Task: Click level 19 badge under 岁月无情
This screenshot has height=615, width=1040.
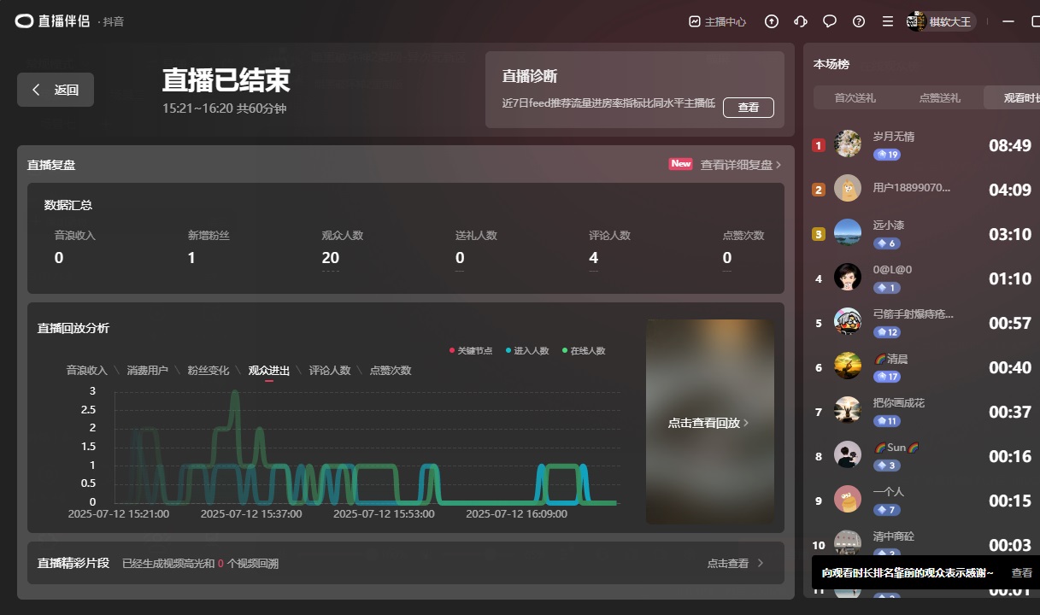Action: click(x=887, y=155)
